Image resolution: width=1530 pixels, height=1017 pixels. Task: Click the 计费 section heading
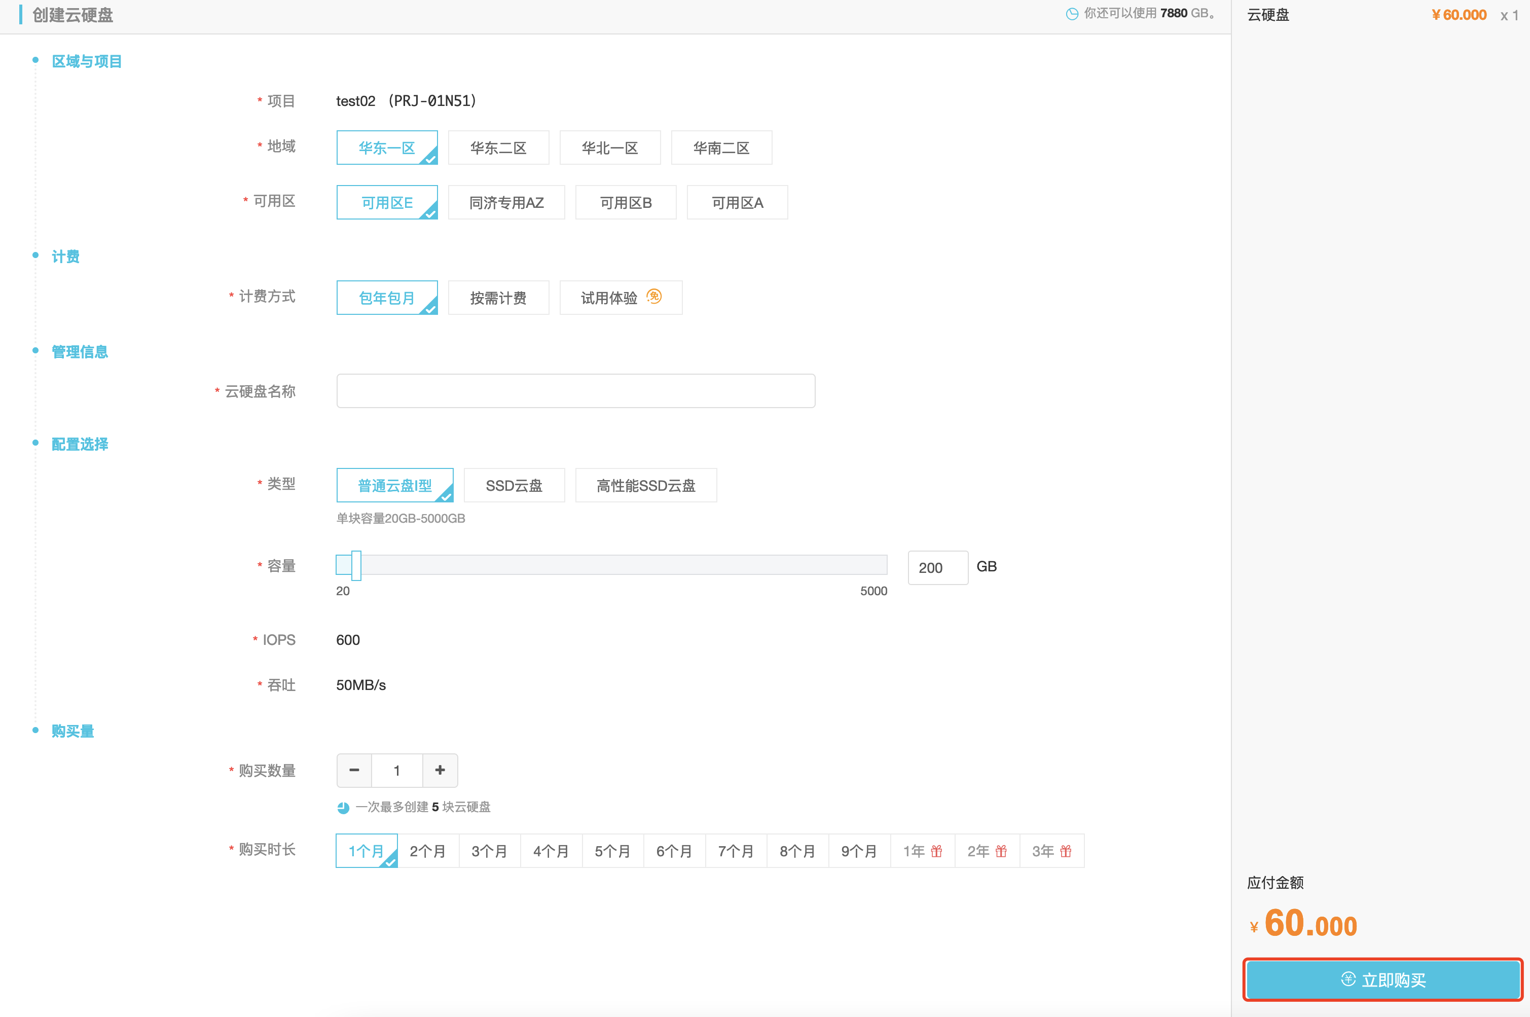point(65,257)
